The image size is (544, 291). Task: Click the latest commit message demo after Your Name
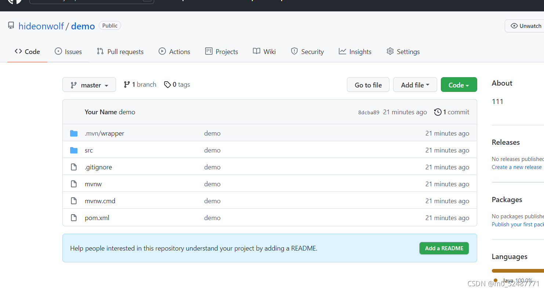tap(127, 112)
